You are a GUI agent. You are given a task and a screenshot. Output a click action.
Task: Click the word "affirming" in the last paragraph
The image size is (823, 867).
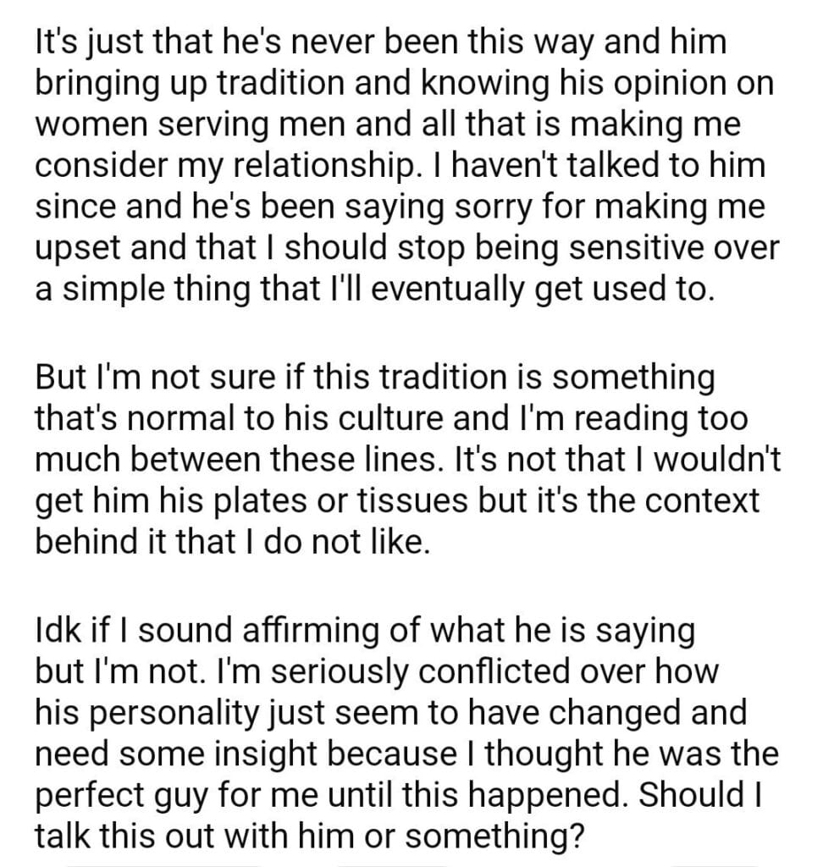295,631
